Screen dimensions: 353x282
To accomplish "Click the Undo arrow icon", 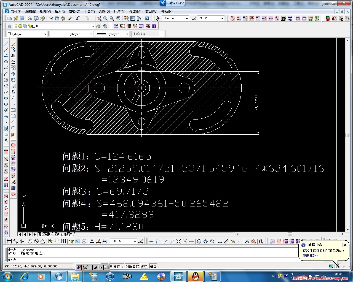I will [78, 18].
